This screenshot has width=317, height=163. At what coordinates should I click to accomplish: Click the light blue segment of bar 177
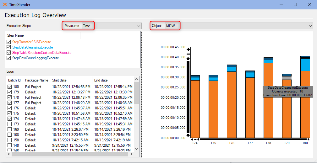click(250, 75)
